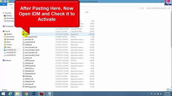Open the notepad-like taskbar app icon
Image resolution: width=172 pixels, height=96 pixels.
(x=49, y=94)
